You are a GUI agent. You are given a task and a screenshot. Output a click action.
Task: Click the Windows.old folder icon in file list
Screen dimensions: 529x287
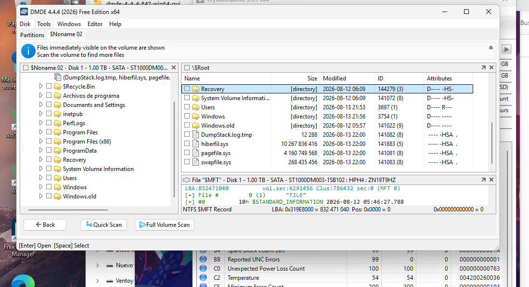pos(196,126)
